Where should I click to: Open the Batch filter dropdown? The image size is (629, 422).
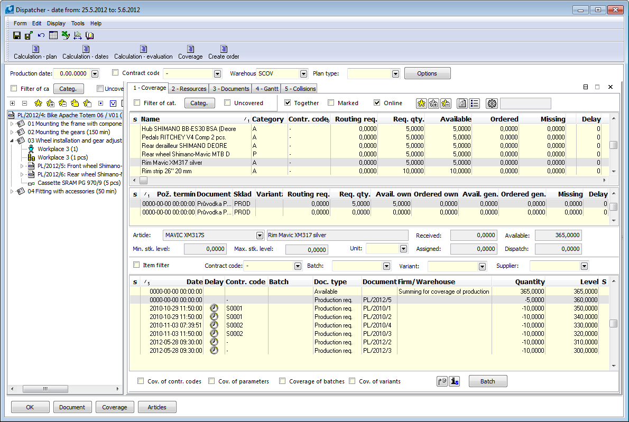pyautogui.click(x=387, y=266)
